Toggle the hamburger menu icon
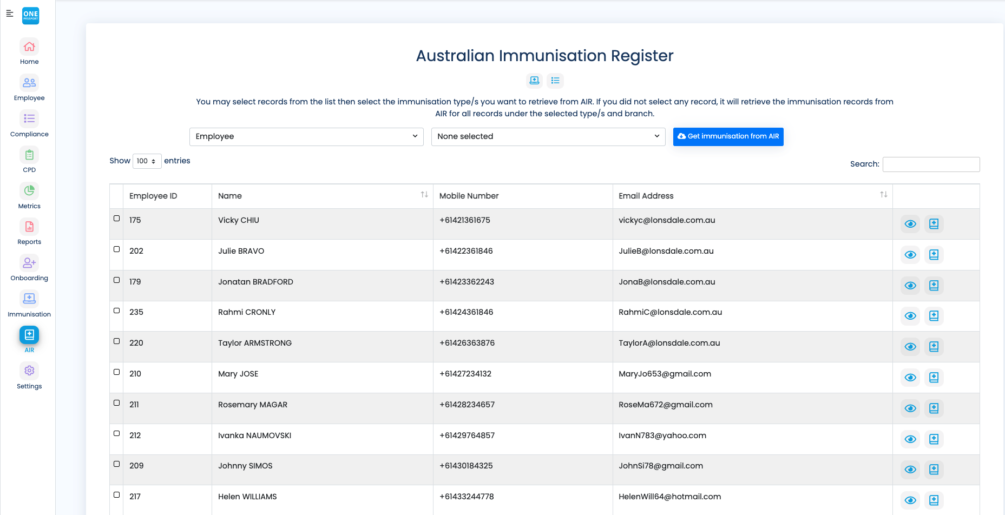This screenshot has width=1005, height=515. tap(10, 14)
